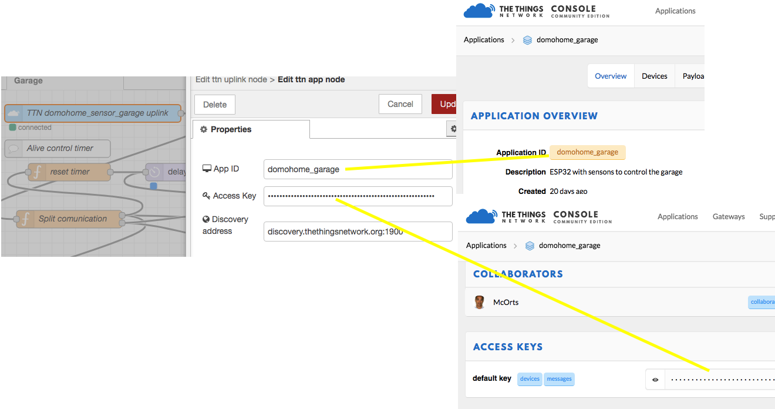The height and width of the screenshot is (409, 775).
Task: Click McOrts collaborator avatar
Action: pos(480,302)
